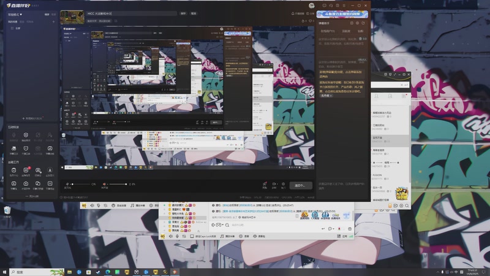Open the message icon in the title bar
The width and height of the screenshot is (490, 276).
coord(325,6)
